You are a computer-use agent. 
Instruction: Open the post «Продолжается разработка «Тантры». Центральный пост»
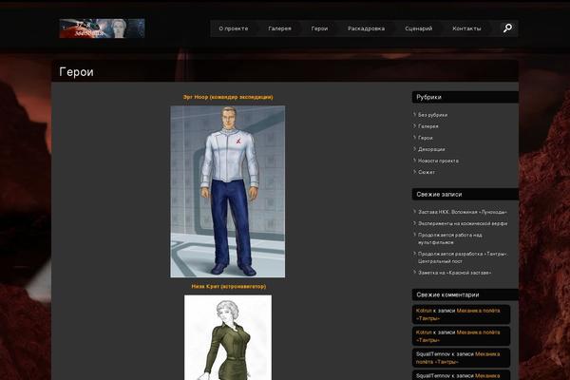click(x=463, y=257)
